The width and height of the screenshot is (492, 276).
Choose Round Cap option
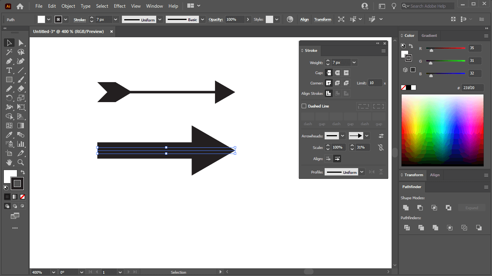(x=337, y=73)
